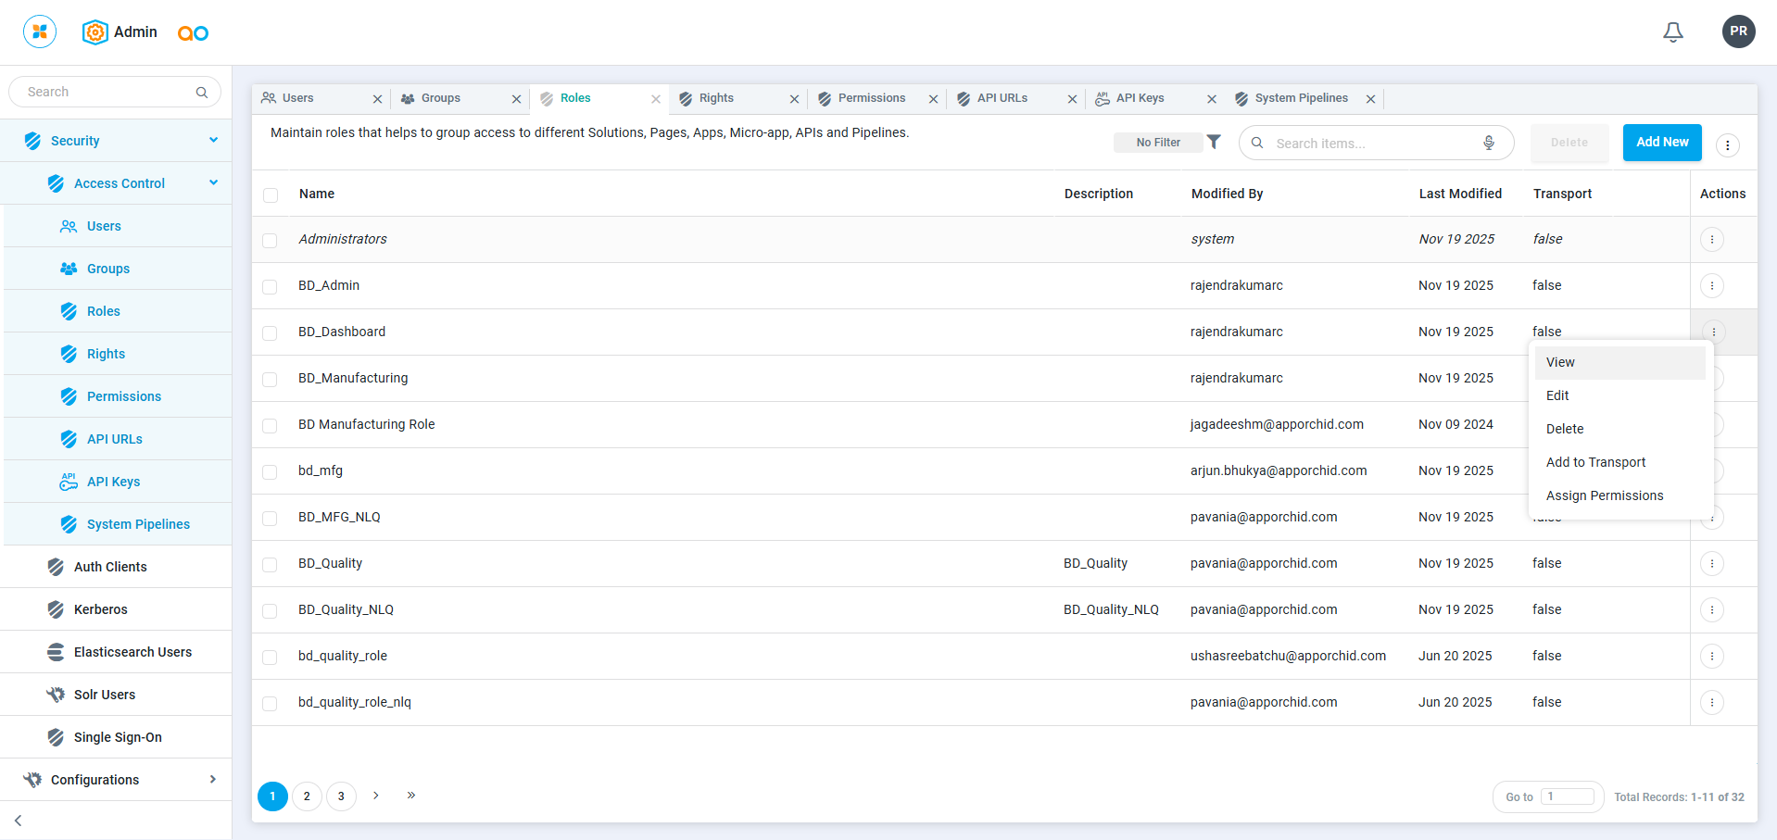Screen dimensions: 1777x840
Task: Open the toolbar more-options kebab icon
Action: (x=1727, y=145)
